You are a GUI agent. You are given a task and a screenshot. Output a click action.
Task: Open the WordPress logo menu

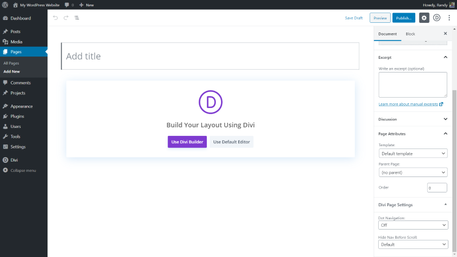point(5,5)
